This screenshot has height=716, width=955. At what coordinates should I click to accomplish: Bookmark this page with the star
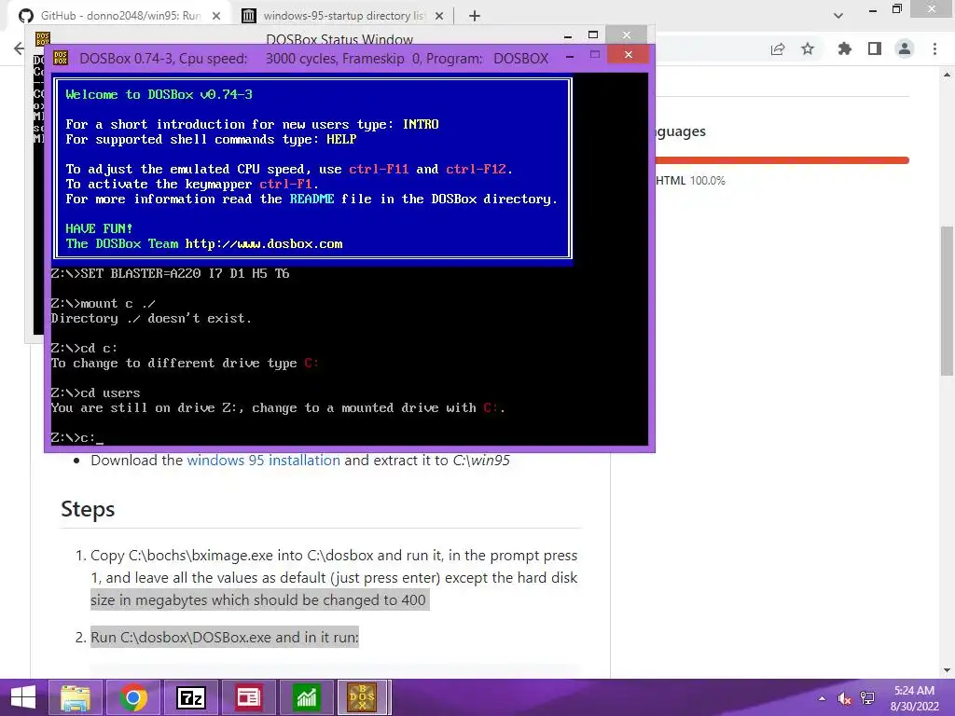pos(808,48)
